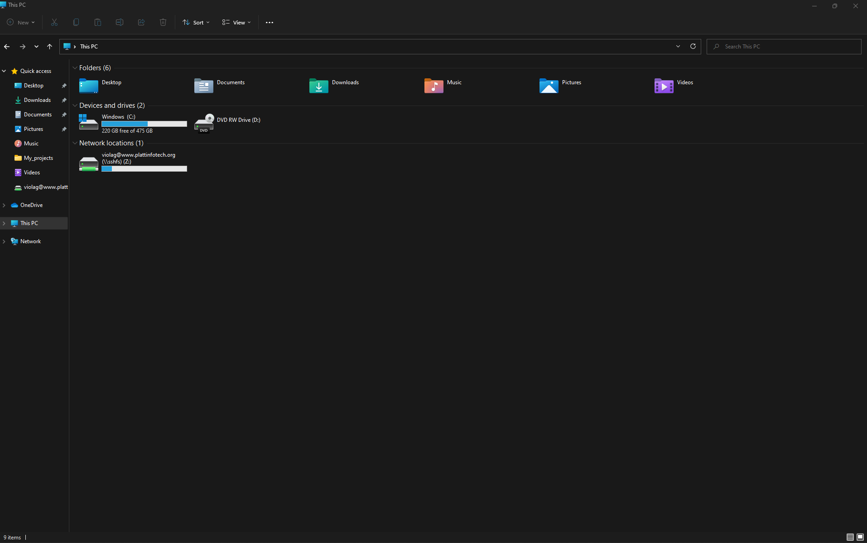Click the search magnifier icon
This screenshot has height=543, width=867.
pyautogui.click(x=716, y=47)
